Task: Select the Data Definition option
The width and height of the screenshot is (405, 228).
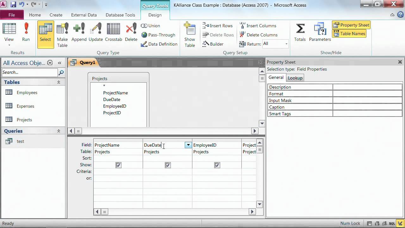Action: coord(159,44)
